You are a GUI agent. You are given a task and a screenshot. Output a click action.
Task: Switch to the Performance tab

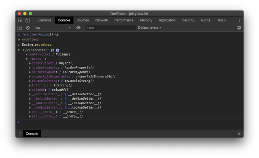coord(124,20)
